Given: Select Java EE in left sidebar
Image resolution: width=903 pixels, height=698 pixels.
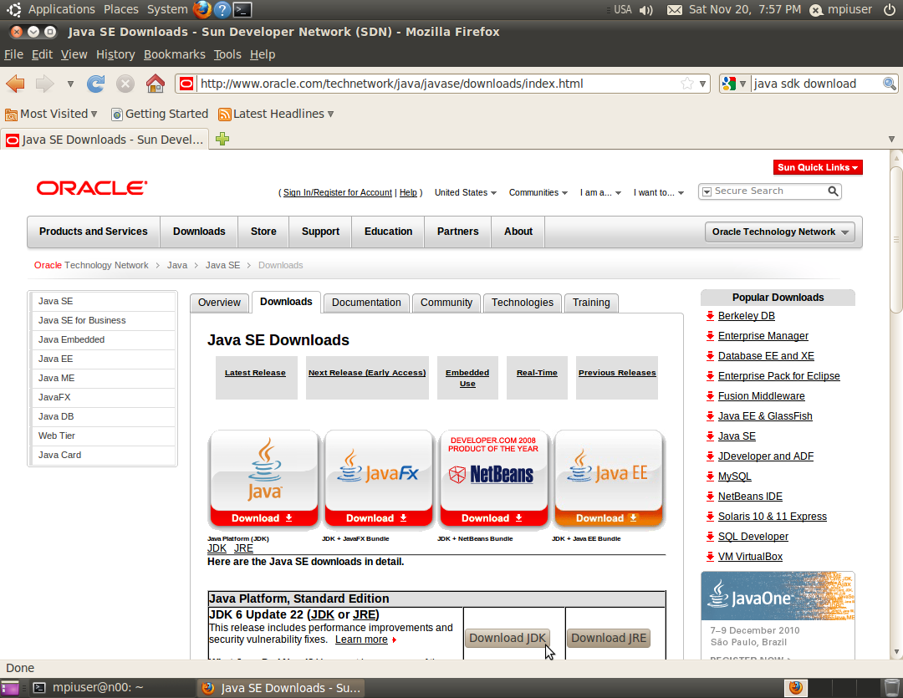Looking at the screenshot, I should 103,359.
